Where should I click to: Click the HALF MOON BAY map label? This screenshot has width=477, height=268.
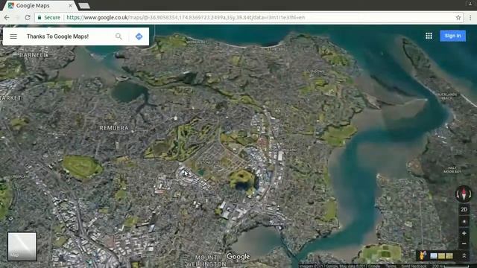(x=452, y=170)
